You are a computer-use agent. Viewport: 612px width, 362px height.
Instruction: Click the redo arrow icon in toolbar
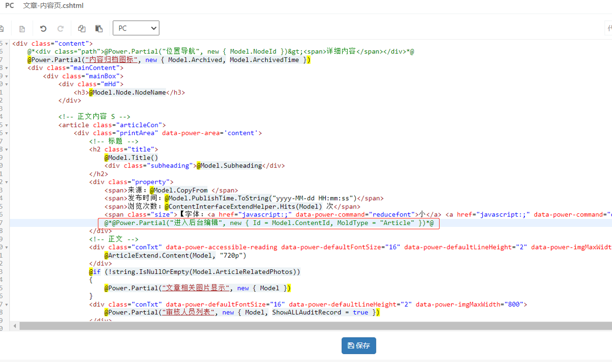60,29
